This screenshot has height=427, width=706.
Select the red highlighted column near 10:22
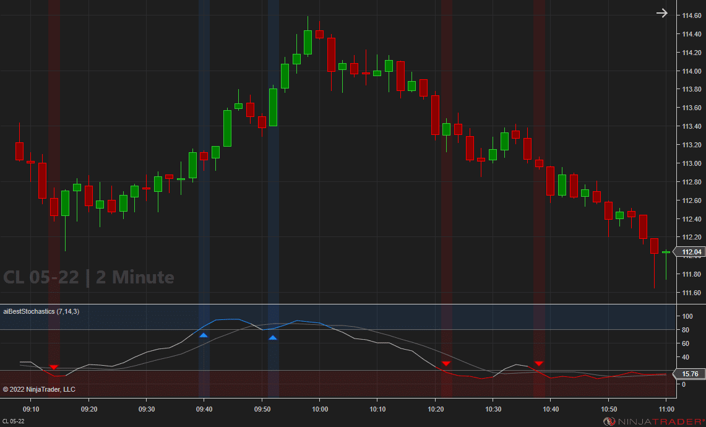pos(446,186)
